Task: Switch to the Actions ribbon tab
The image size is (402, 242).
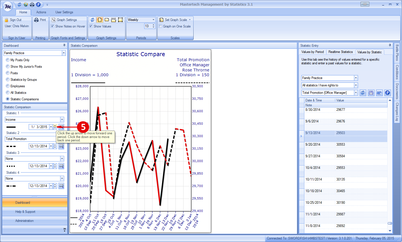Action: tap(41, 12)
